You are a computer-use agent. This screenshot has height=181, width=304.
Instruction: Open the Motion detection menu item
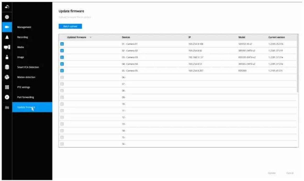(26, 77)
